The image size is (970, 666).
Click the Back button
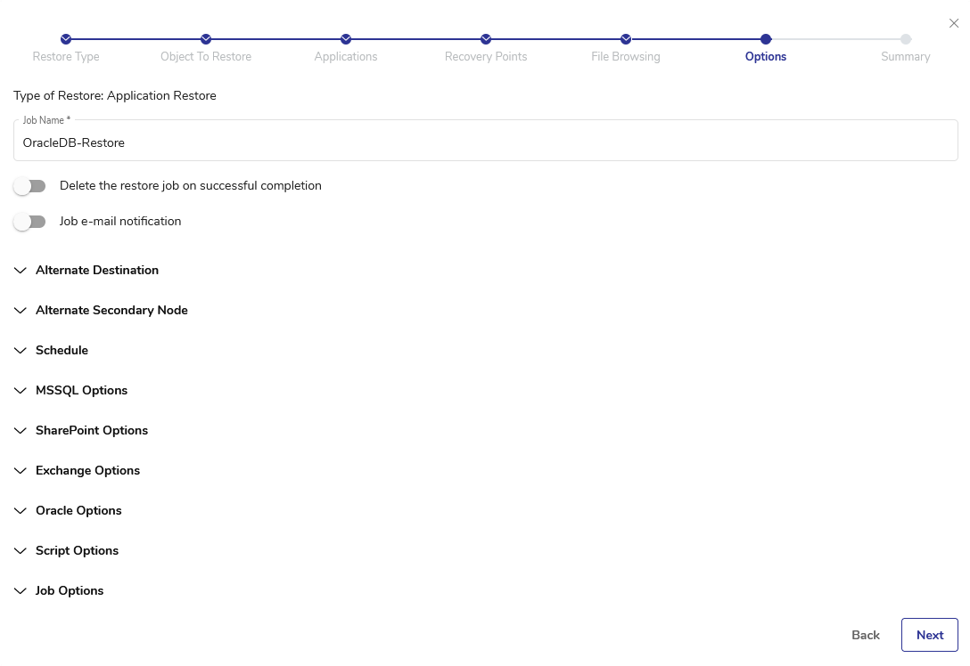point(866,635)
